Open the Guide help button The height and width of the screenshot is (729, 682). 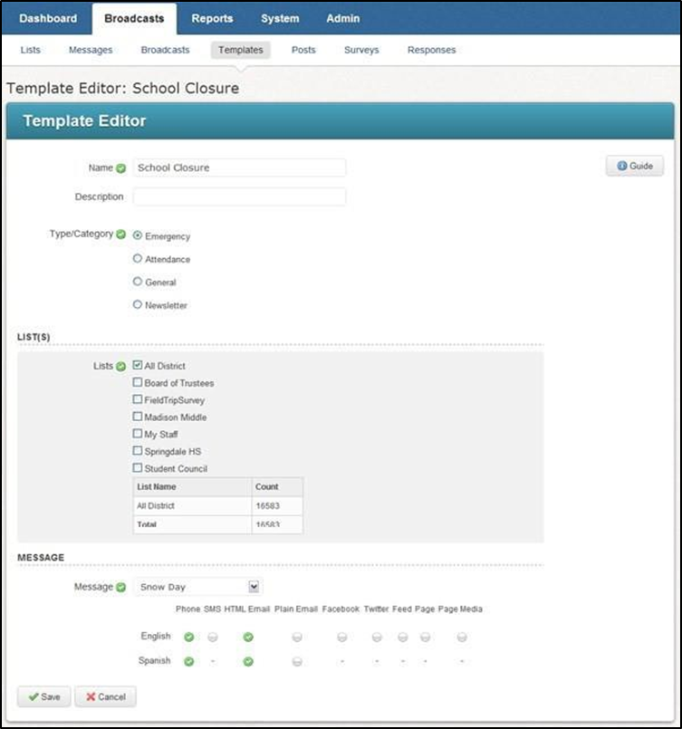pyautogui.click(x=634, y=167)
